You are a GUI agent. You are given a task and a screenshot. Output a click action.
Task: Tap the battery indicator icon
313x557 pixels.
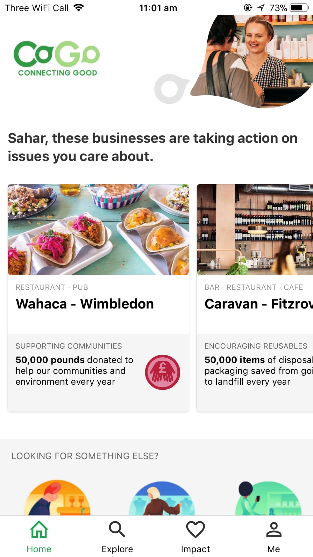coord(299,8)
